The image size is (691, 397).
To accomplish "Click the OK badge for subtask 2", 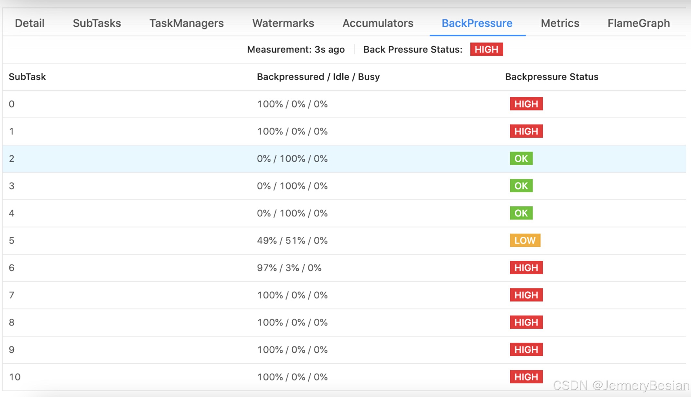I will [521, 158].
